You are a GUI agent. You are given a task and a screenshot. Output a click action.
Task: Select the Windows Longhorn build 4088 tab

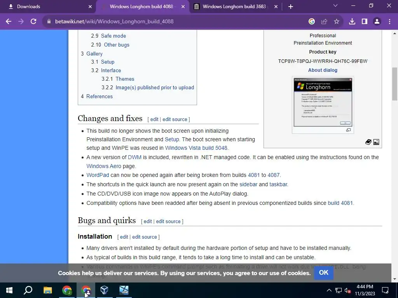[142, 7]
